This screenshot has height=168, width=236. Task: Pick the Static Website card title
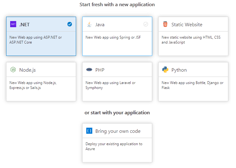point(187,25)
